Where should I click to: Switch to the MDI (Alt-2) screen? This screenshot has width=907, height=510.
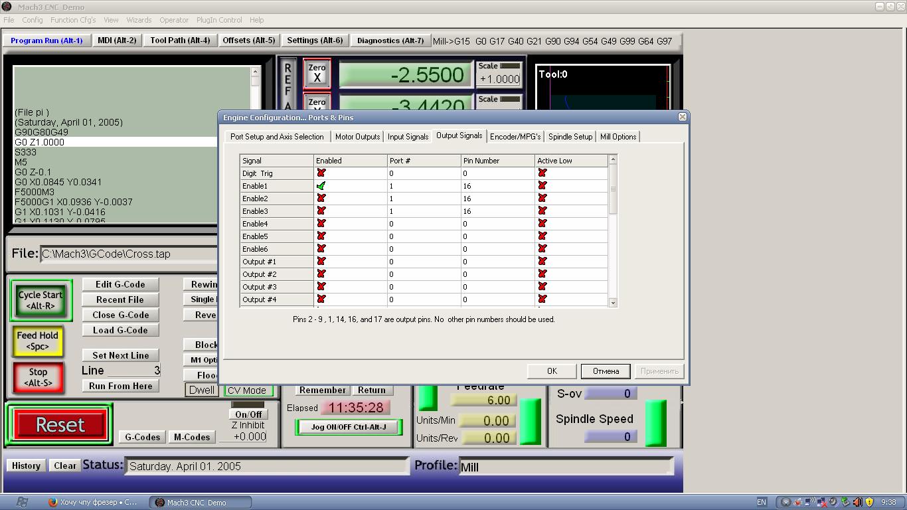(117, 41)
